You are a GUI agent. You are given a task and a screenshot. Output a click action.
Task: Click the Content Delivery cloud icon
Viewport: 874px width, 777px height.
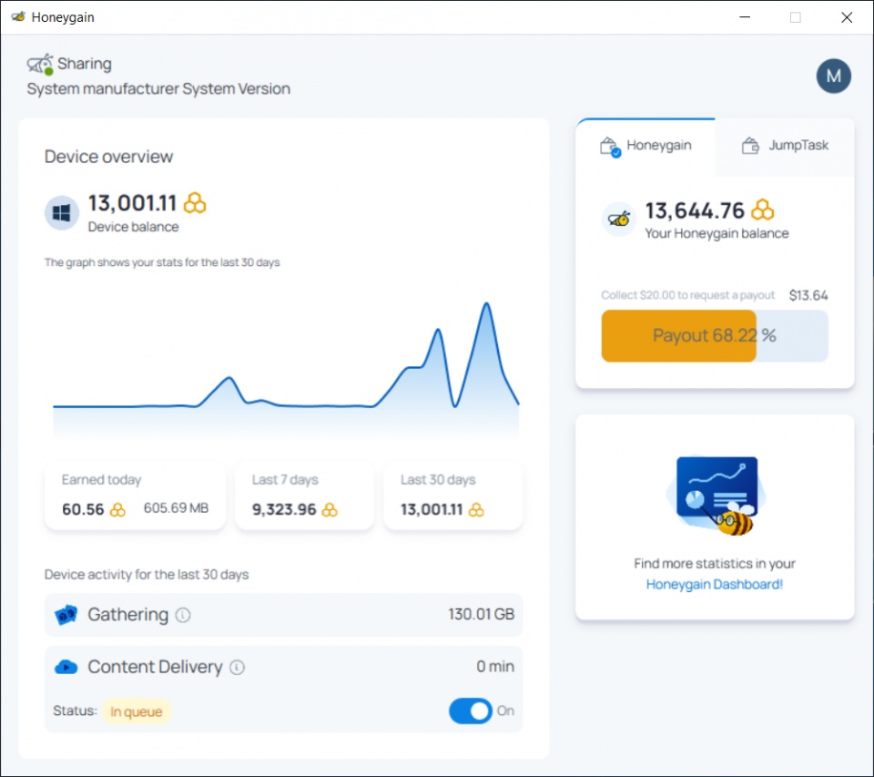[x=66, y=667]
